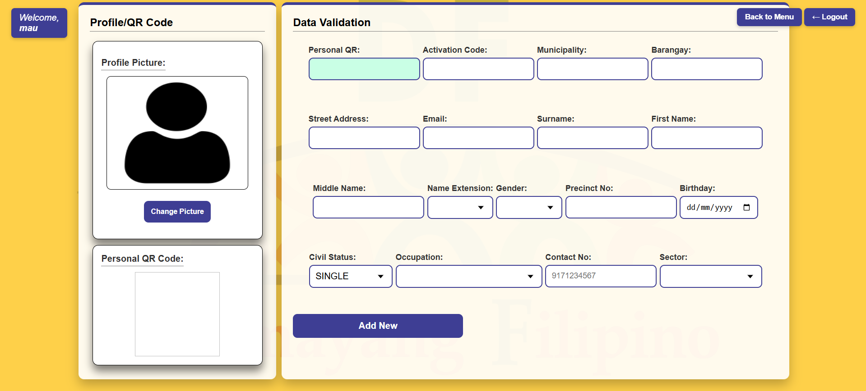Click the Activation Code text field
The width and height of the screenshot is (866, 391).
tap(478, 69)
